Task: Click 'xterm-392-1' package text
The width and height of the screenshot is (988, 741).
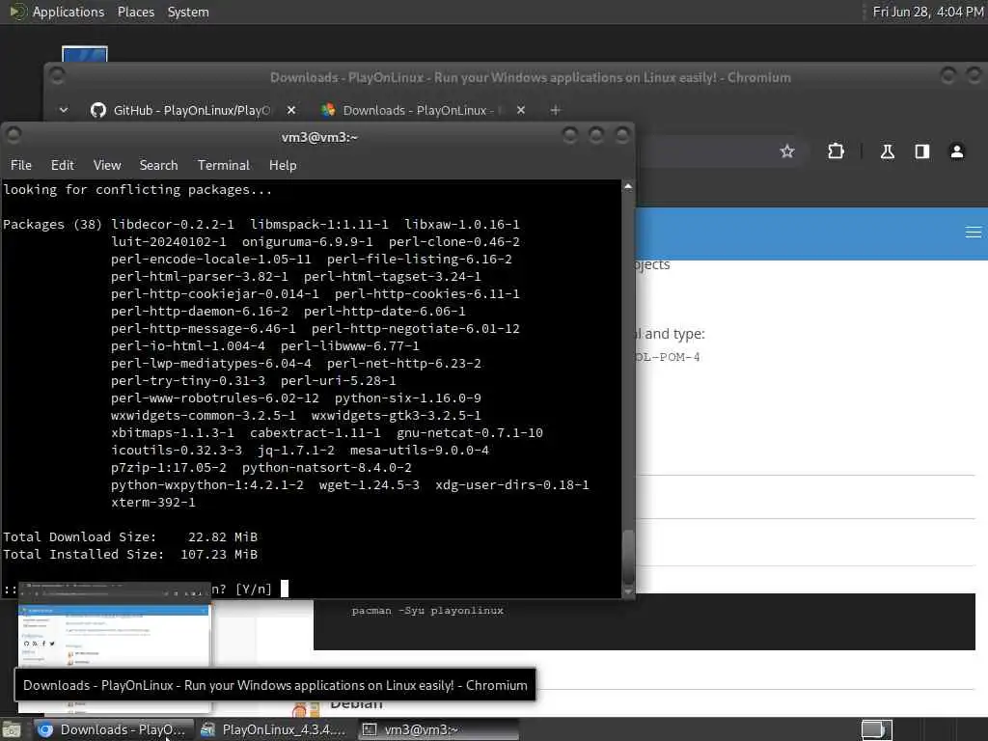Action: pyautogui.click(x=153, y=502)
